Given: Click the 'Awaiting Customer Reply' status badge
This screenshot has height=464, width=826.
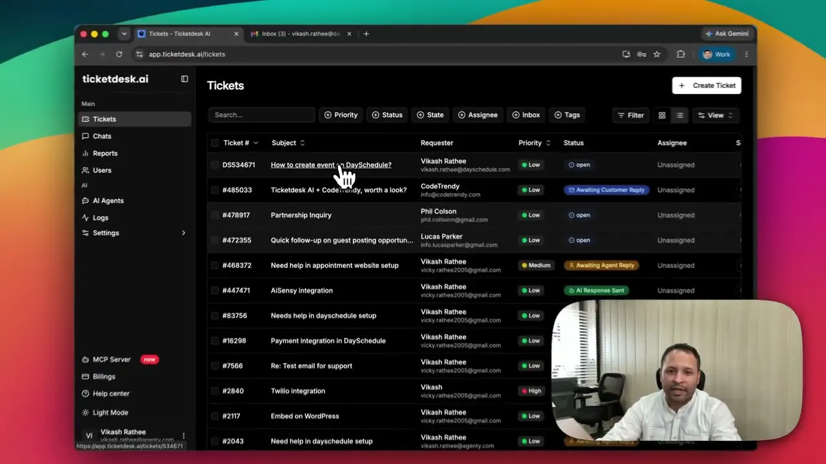Looking at the screenshot, I should tap(607, 190).
